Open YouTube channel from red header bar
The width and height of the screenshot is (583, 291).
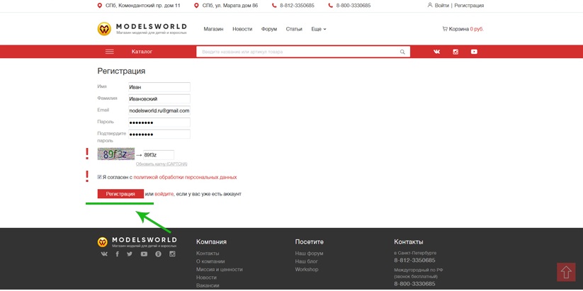tap(474, 52)
